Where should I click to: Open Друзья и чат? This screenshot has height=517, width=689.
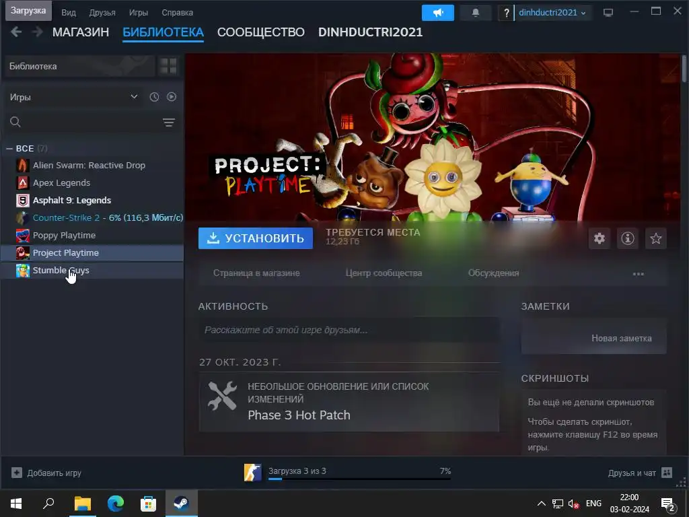tap(641, 473)
